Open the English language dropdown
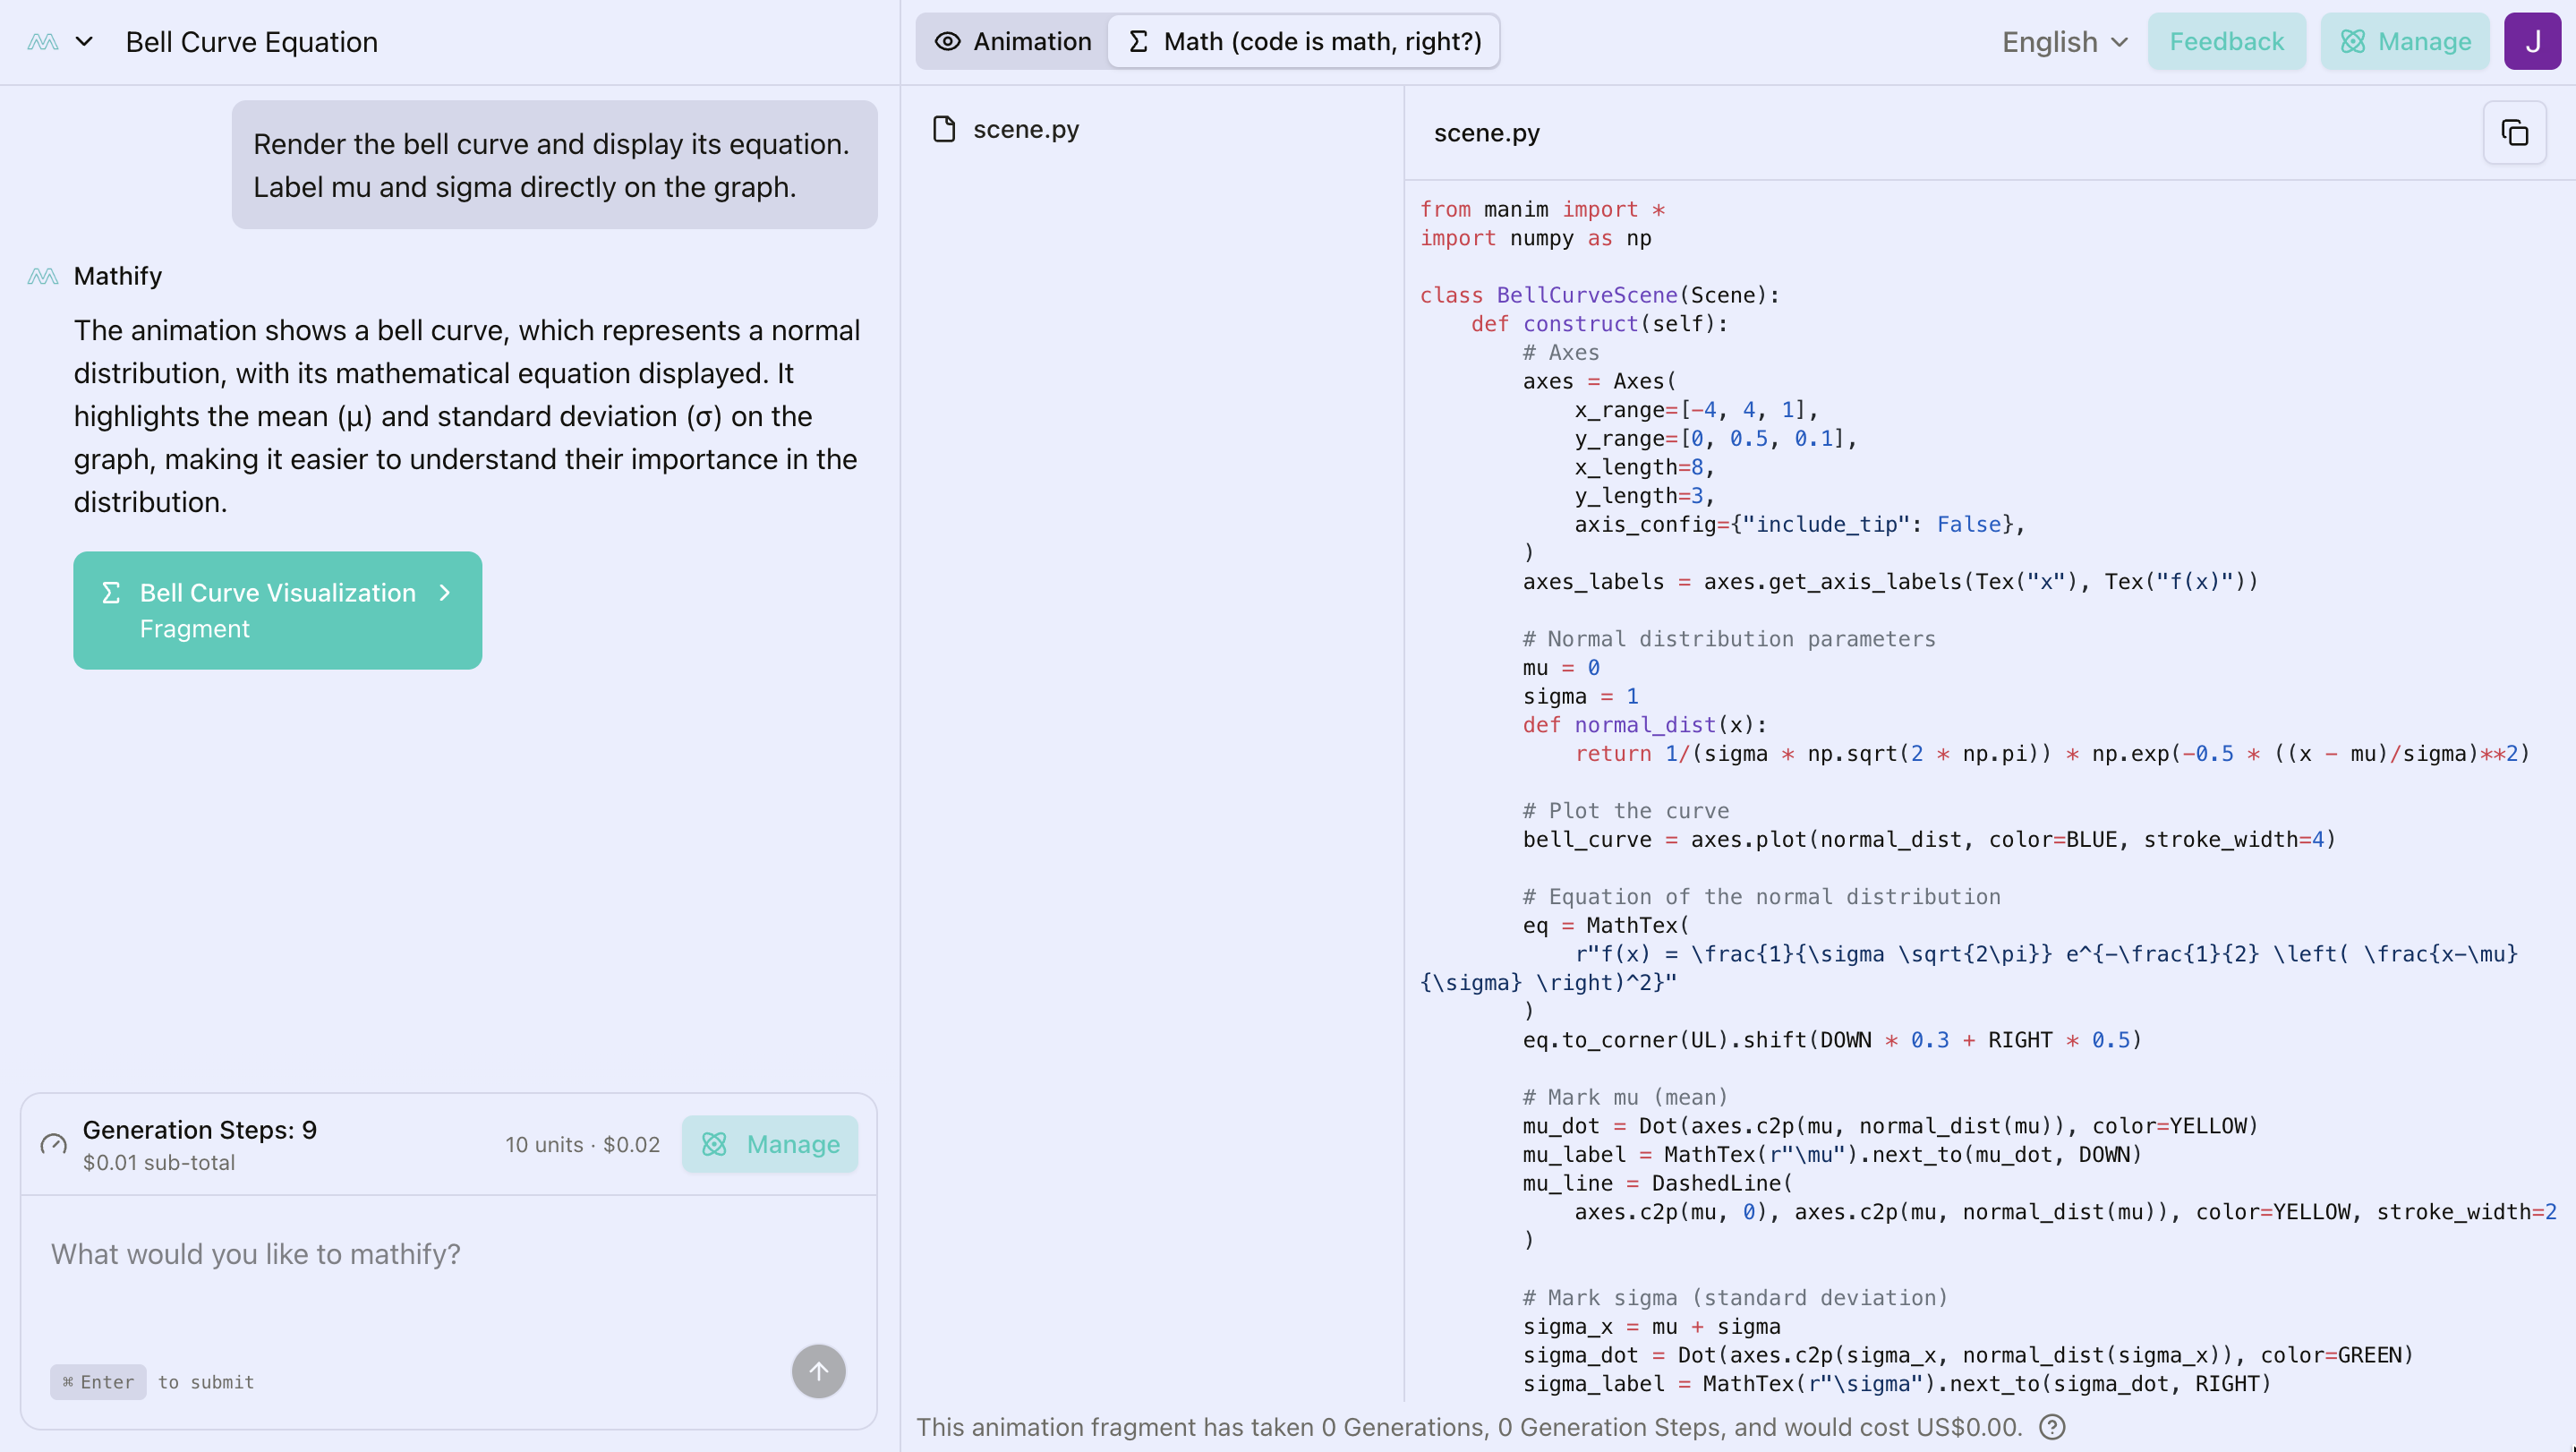 (2064, 42)
